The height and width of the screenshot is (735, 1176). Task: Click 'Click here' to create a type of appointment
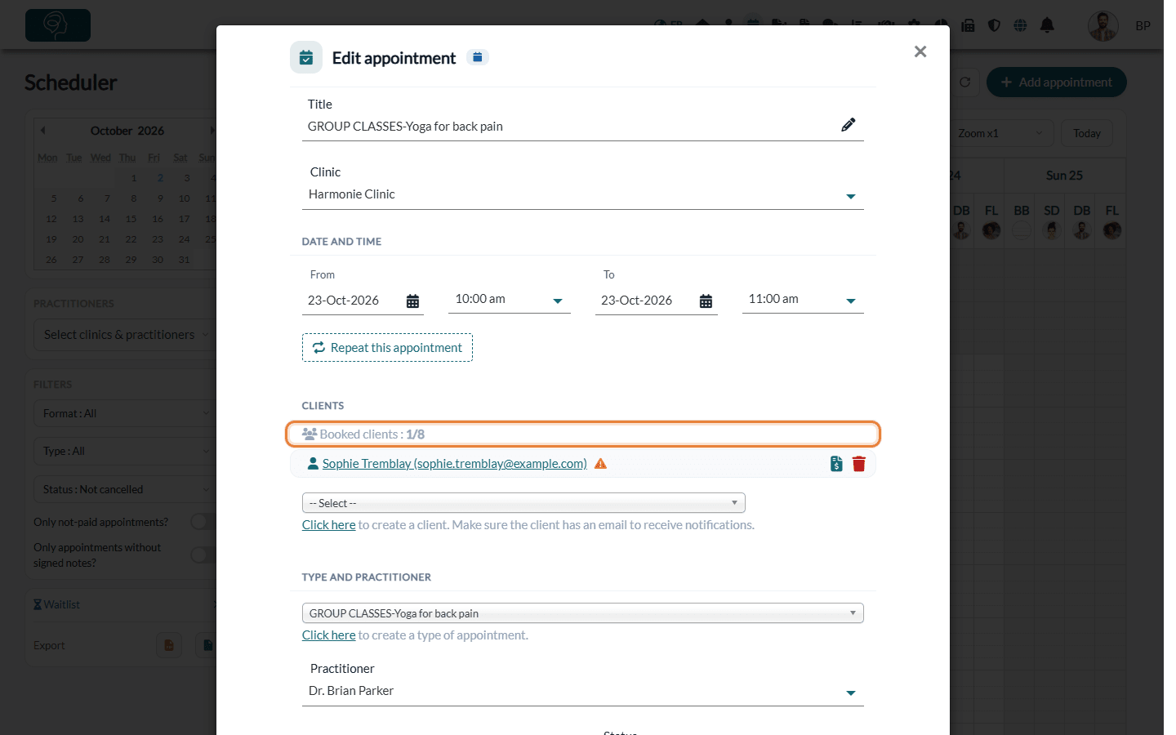tap(329, 635)
